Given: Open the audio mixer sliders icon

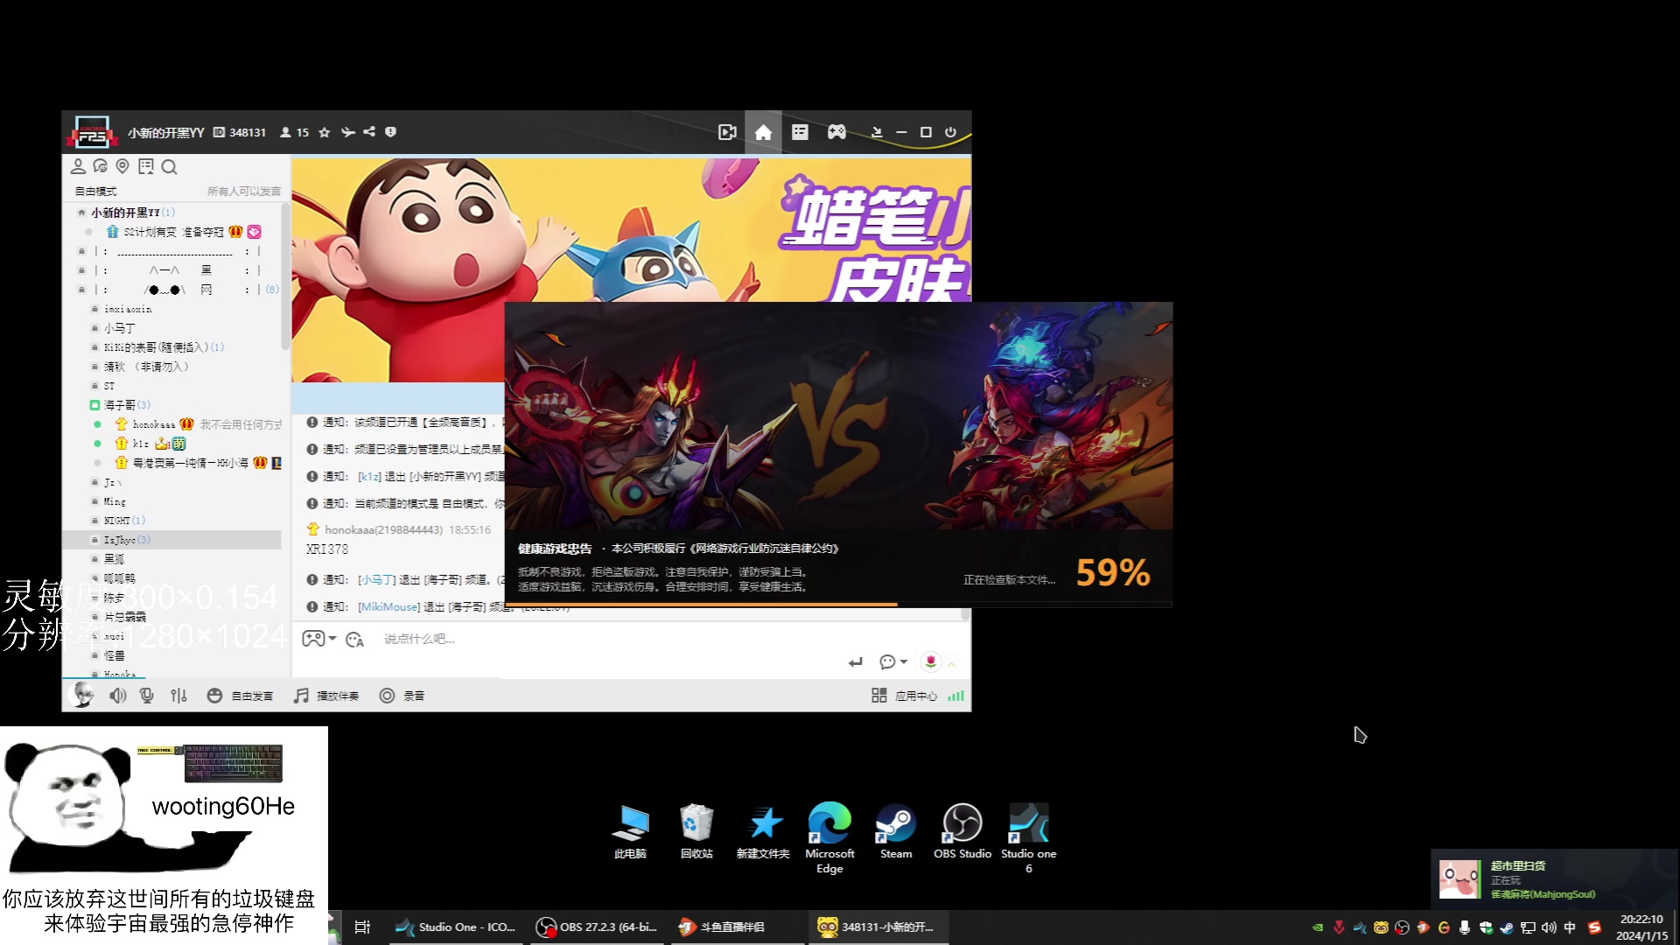Looking at the screenshot, I should pos(178,696).
